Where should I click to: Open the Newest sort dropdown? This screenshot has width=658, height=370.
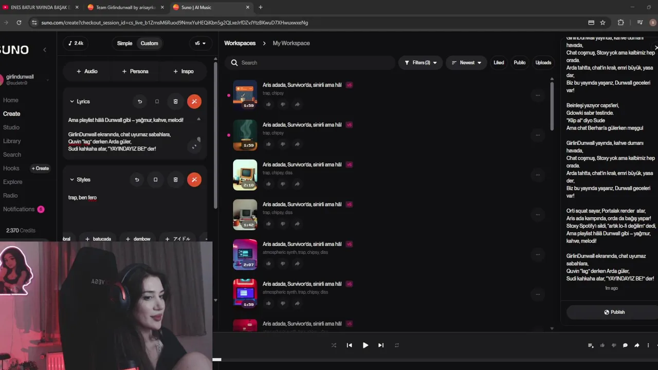(466, 63)
